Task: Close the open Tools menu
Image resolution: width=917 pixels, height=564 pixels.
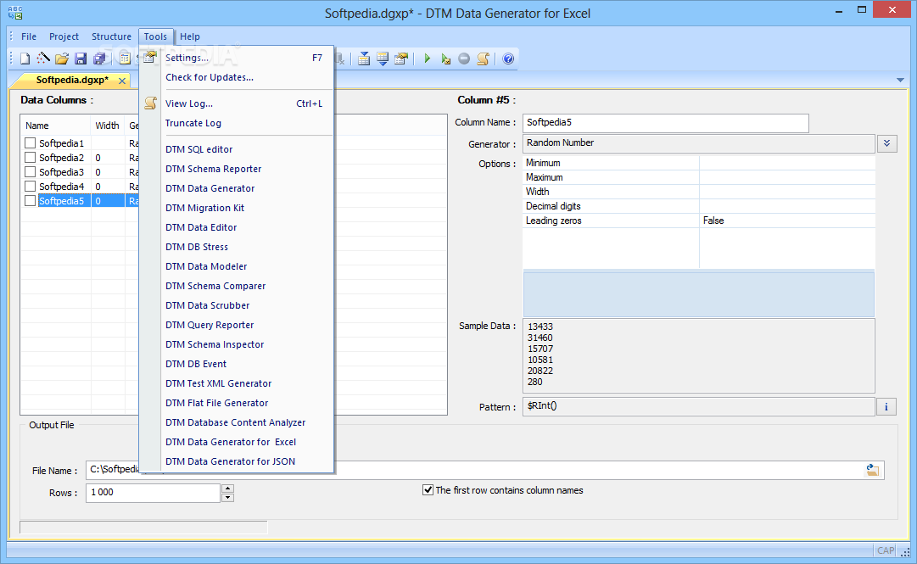Action: pyautogui.click(x=155, y=36)
